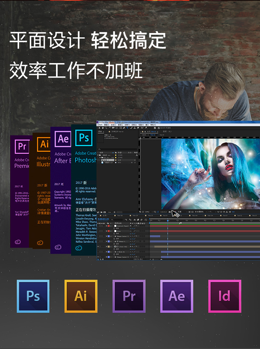Select the Pan Behind anchor point tool
Screen dimensions: 260x349
117,128
